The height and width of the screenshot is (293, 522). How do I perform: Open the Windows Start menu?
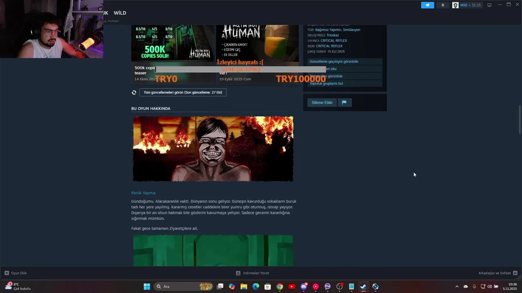point(147,286)
